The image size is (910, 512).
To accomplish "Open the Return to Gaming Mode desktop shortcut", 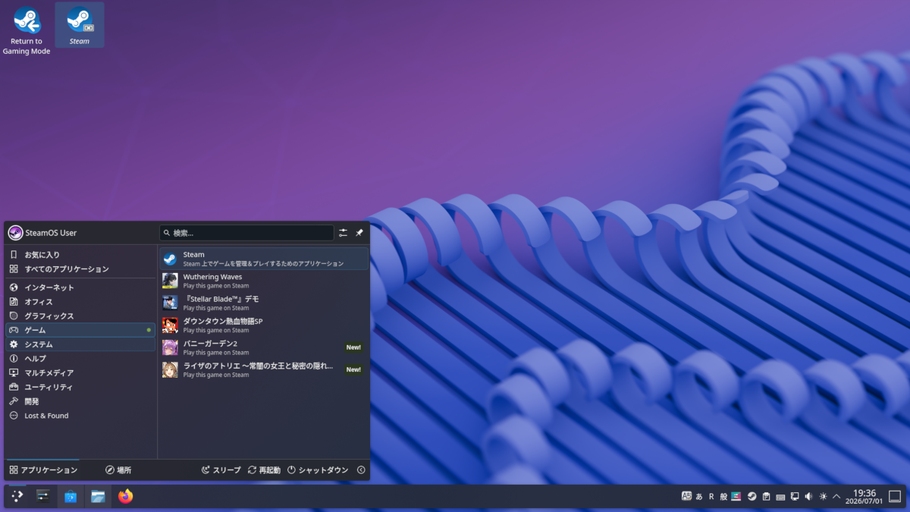I will 27,30.
